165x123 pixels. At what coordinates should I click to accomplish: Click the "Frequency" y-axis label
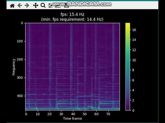[14, 67]
